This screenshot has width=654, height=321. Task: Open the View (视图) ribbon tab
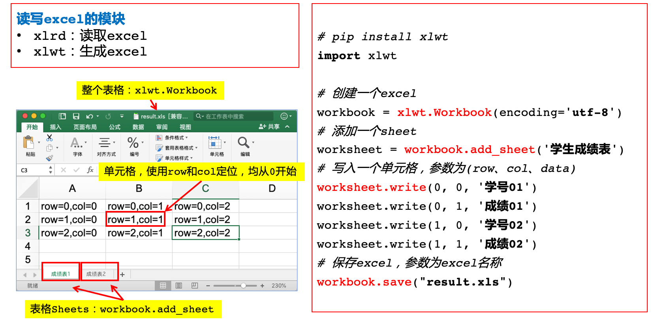tap(185, 127)
